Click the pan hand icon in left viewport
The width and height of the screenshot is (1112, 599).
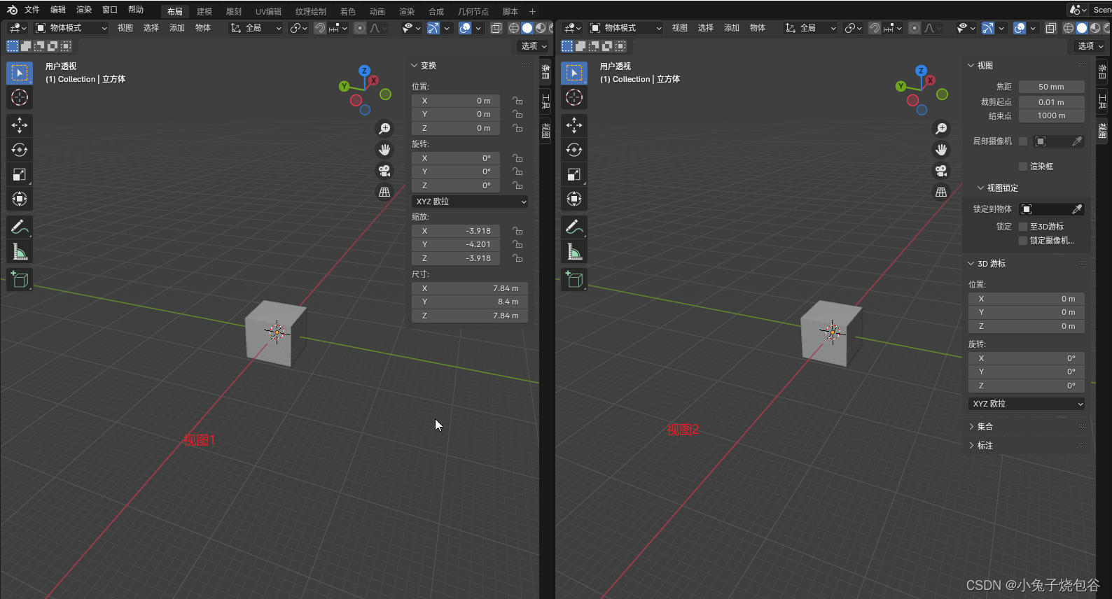(384, 150)
